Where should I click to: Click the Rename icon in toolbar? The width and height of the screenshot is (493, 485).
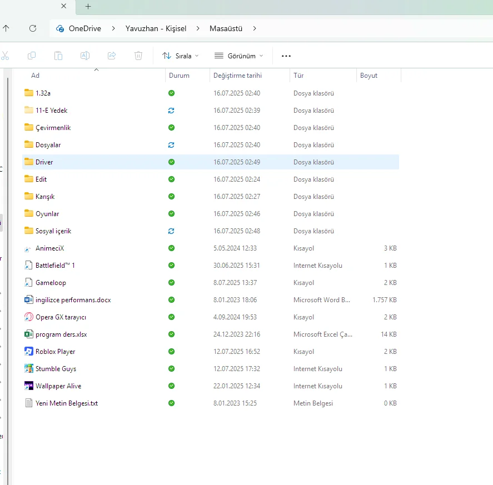[85, 56]
